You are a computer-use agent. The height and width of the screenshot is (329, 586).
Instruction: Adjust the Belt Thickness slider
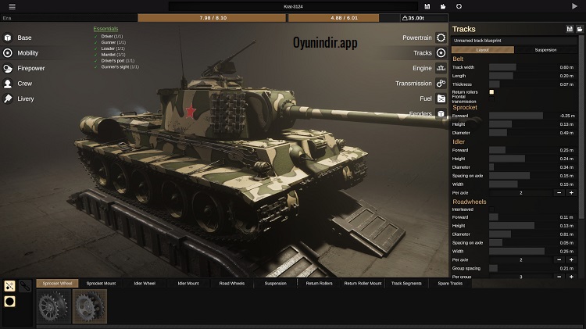pyautogui.click(x=520, y=84)
